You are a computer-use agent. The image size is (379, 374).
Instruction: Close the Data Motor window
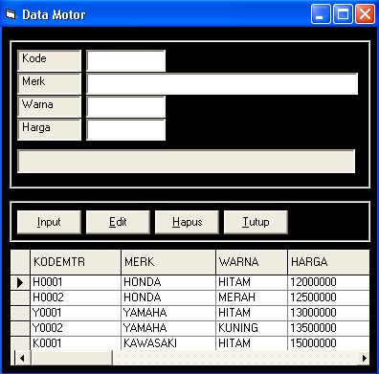point(366,14)
